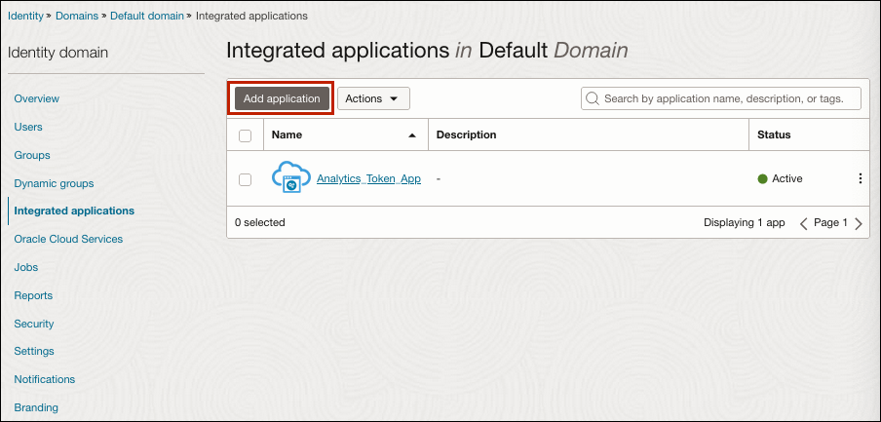881x422 pixels.
Task: Click the Page 1 indicator
Action: pyautogui.click(x=830, y=222)
